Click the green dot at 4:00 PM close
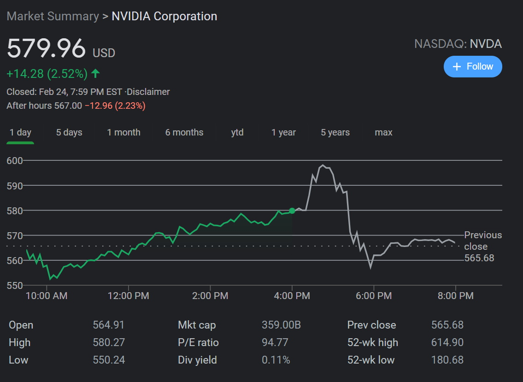 click(292, 211)
